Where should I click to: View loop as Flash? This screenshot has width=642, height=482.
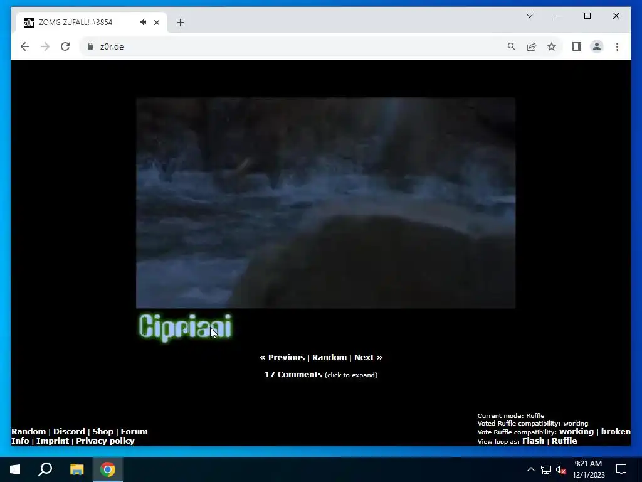533,441
